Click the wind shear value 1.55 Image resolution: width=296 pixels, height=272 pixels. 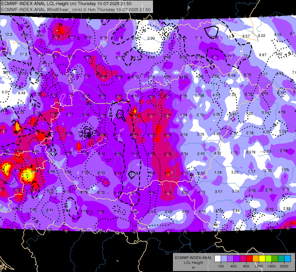(x=285, y=170)
